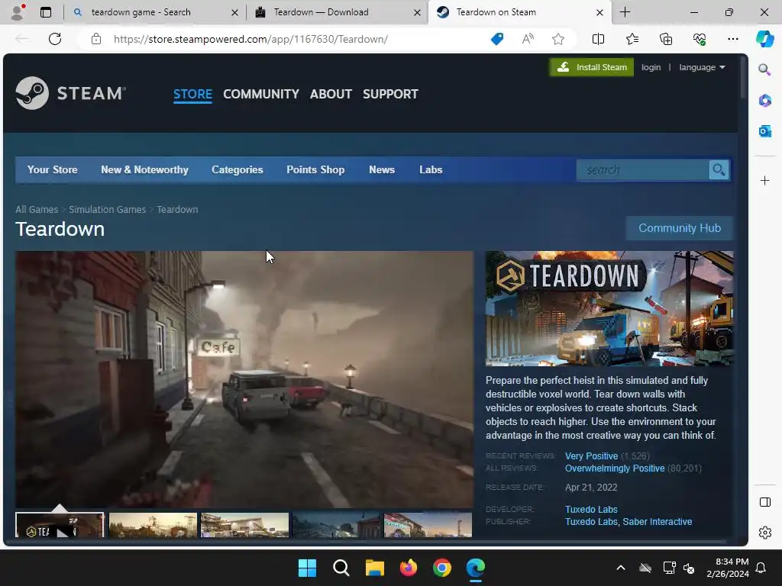This screenshot has height=586, width=782.
Task: Open a new browser tab
Action: [625, 12]
